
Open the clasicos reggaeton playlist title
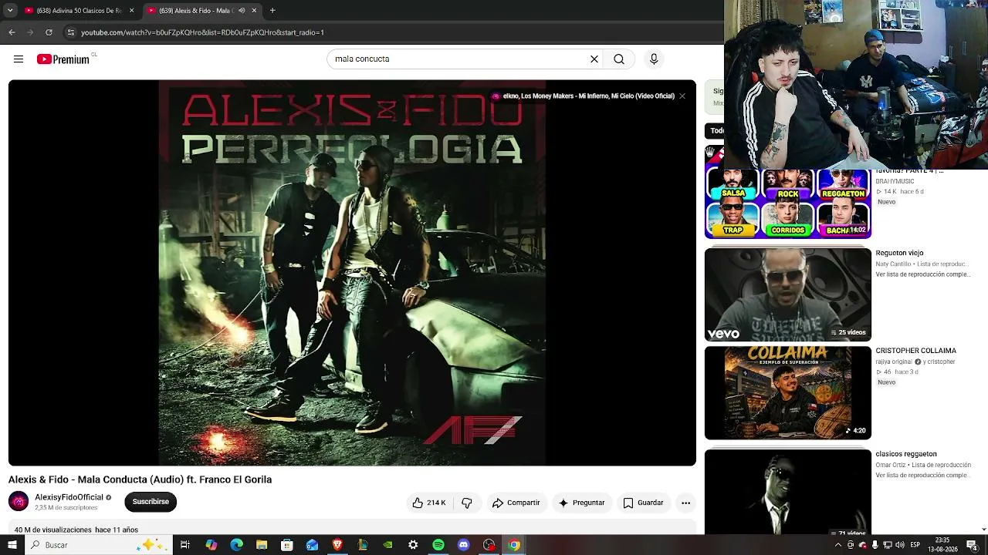coord(906,454)
